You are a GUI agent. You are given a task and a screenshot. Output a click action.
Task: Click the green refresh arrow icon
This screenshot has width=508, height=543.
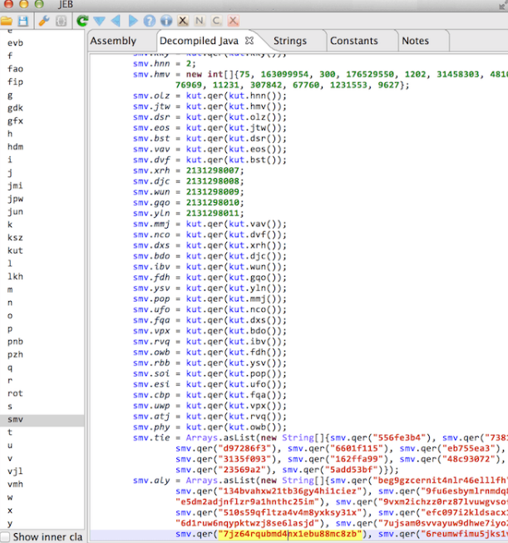82,21
